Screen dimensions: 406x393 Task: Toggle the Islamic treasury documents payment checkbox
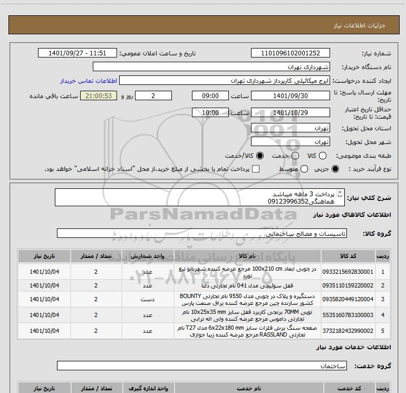click(x=256, y=169)
